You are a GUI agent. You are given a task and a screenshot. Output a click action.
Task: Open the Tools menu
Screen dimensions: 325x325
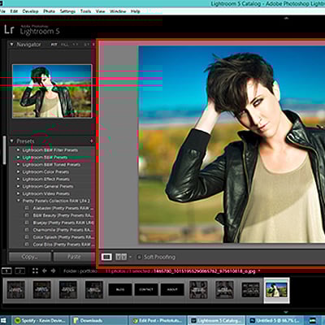pyautogui.click(x=85, y=11)
